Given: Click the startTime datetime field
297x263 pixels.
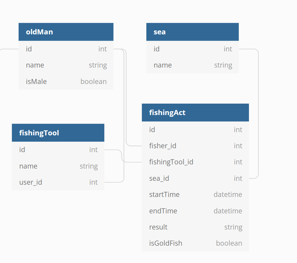Looking at the screenshot, I should click(195, 195).
